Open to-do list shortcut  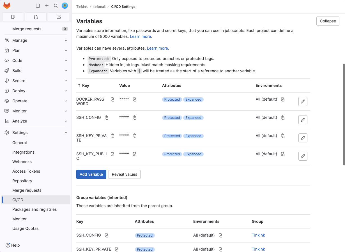58,17
